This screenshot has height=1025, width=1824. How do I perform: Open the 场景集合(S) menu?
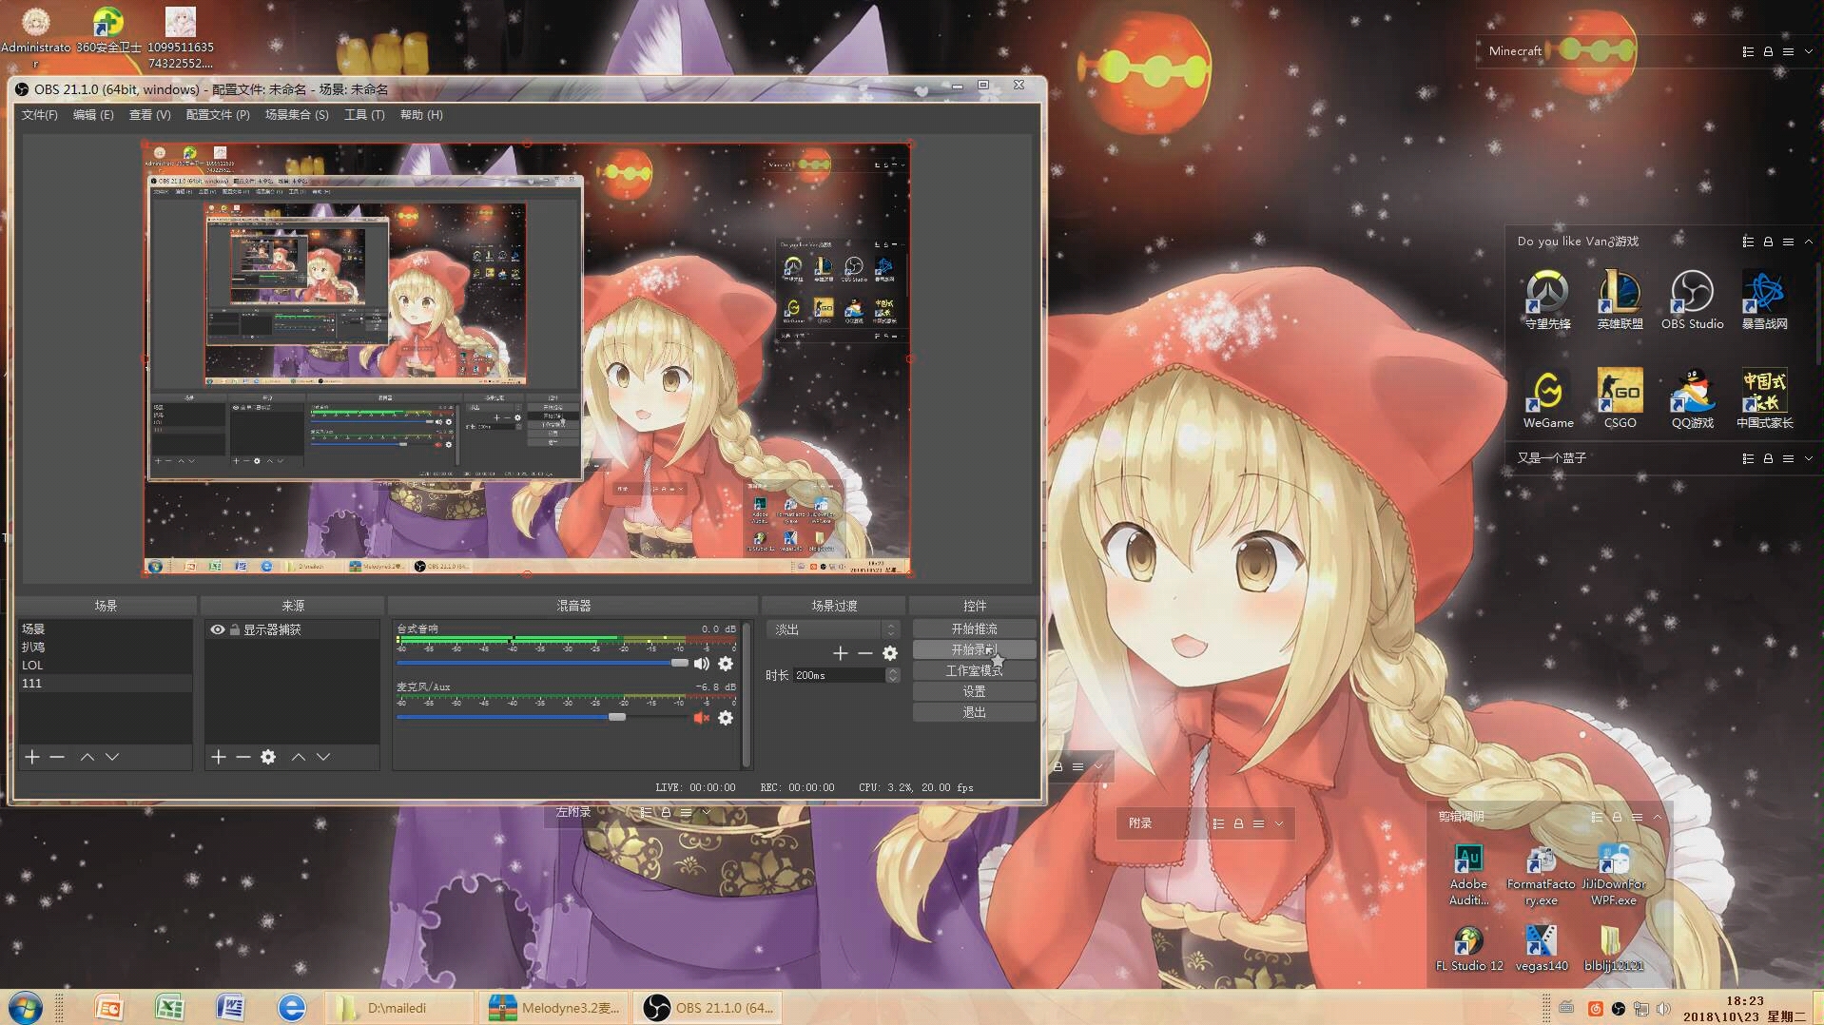(297, 115)
